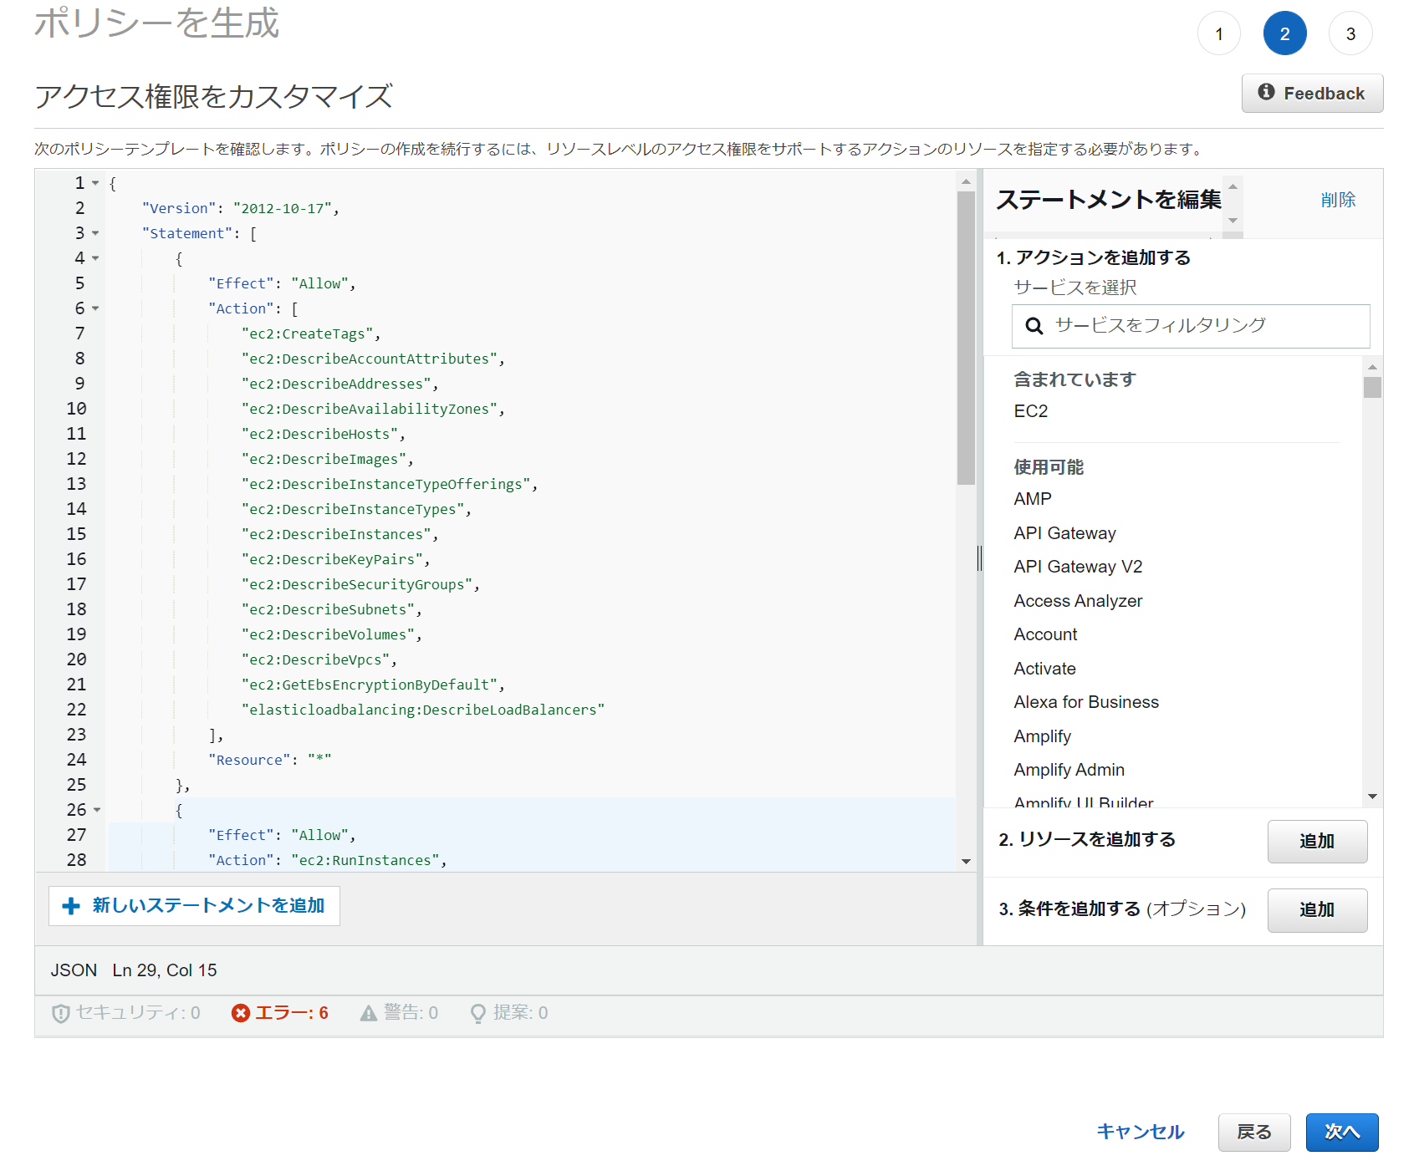Click the 削除 delete statement link

tap(1338, 200)
